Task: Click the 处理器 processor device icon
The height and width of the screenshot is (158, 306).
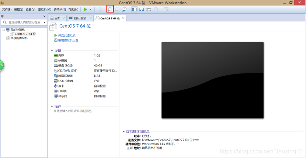Action: coord(56,61)
